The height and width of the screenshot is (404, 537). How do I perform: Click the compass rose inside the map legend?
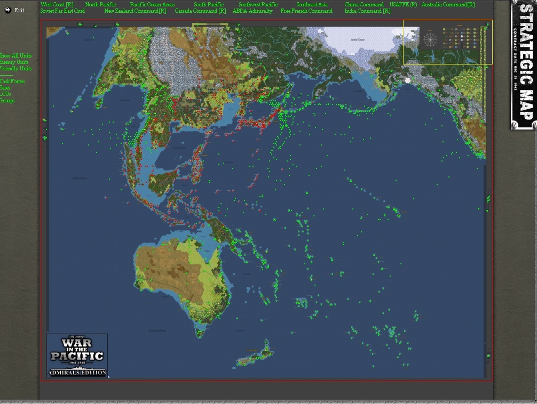click(x=430, y=39)
